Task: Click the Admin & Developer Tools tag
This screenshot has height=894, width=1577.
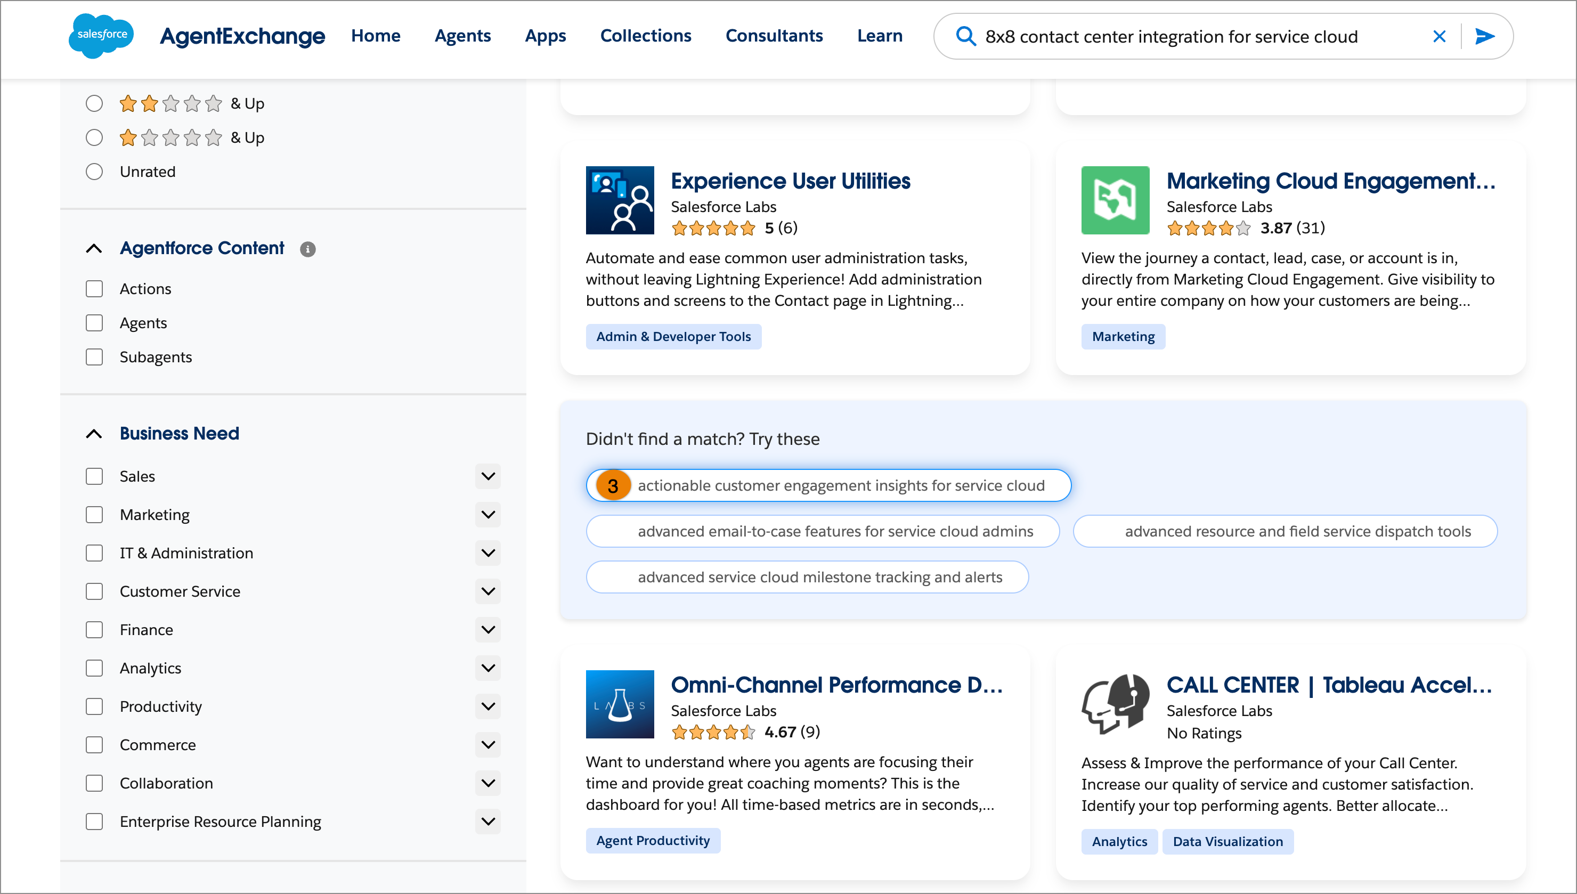Action: [x=673, y=337]
